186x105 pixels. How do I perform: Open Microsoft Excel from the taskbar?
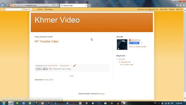[30, 103]
